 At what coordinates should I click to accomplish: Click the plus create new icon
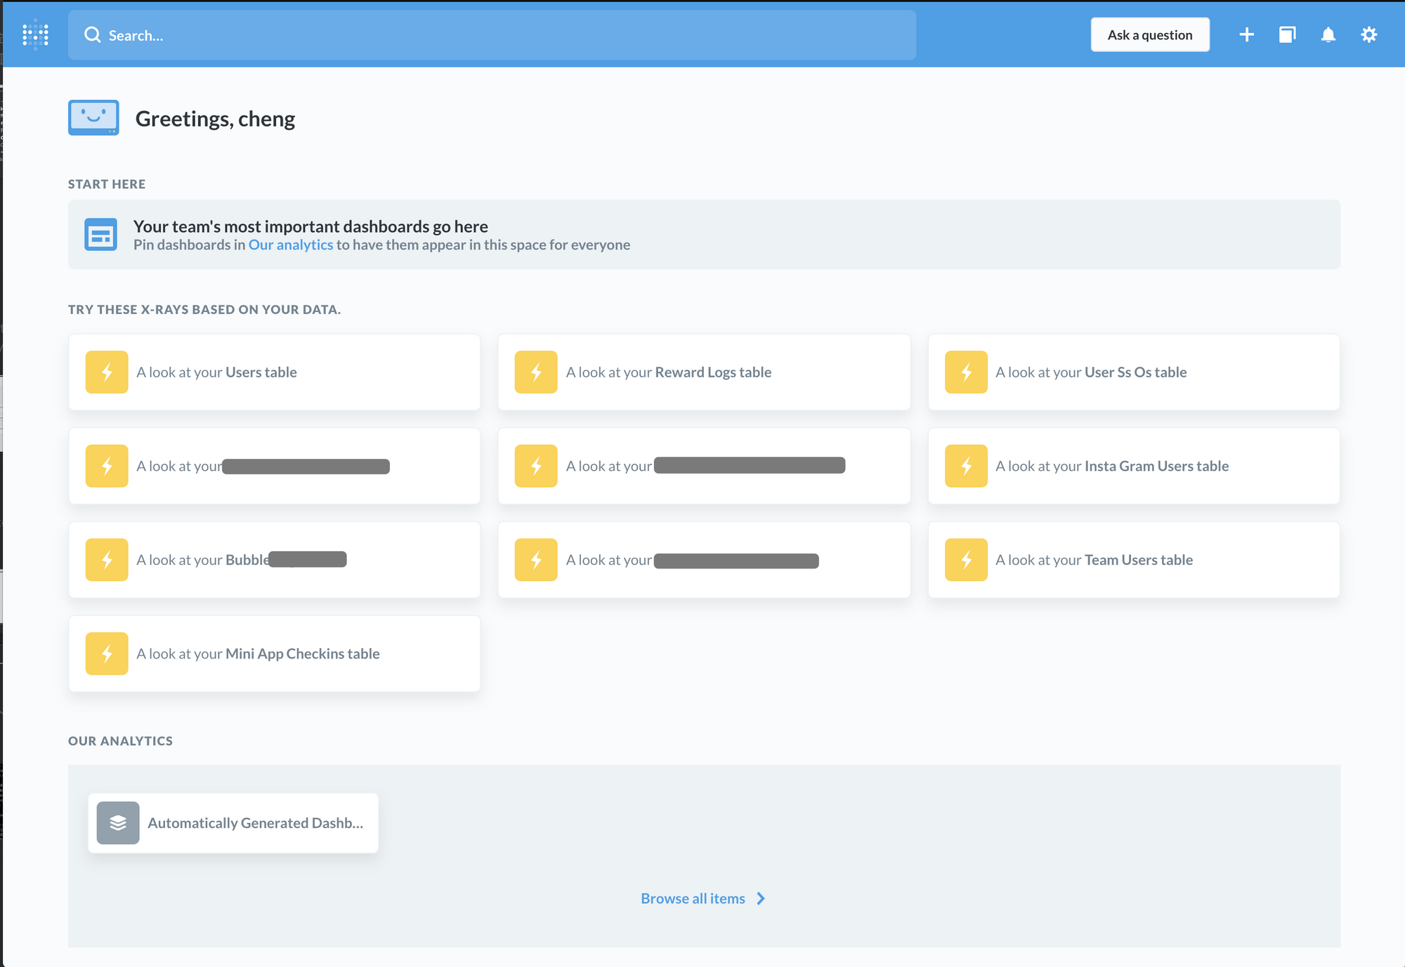pyautogui.click(x=1246, y=34)
